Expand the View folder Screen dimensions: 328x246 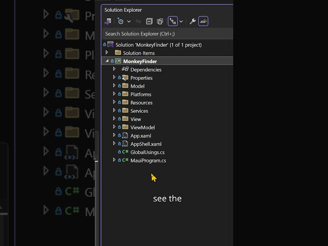click(x=114, y=118)
